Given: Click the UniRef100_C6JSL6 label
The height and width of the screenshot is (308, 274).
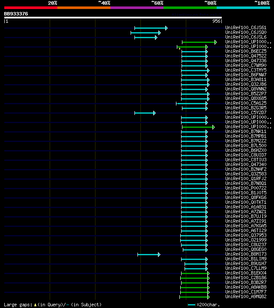Looking at the screenshot, I should [x=246, y=37].
